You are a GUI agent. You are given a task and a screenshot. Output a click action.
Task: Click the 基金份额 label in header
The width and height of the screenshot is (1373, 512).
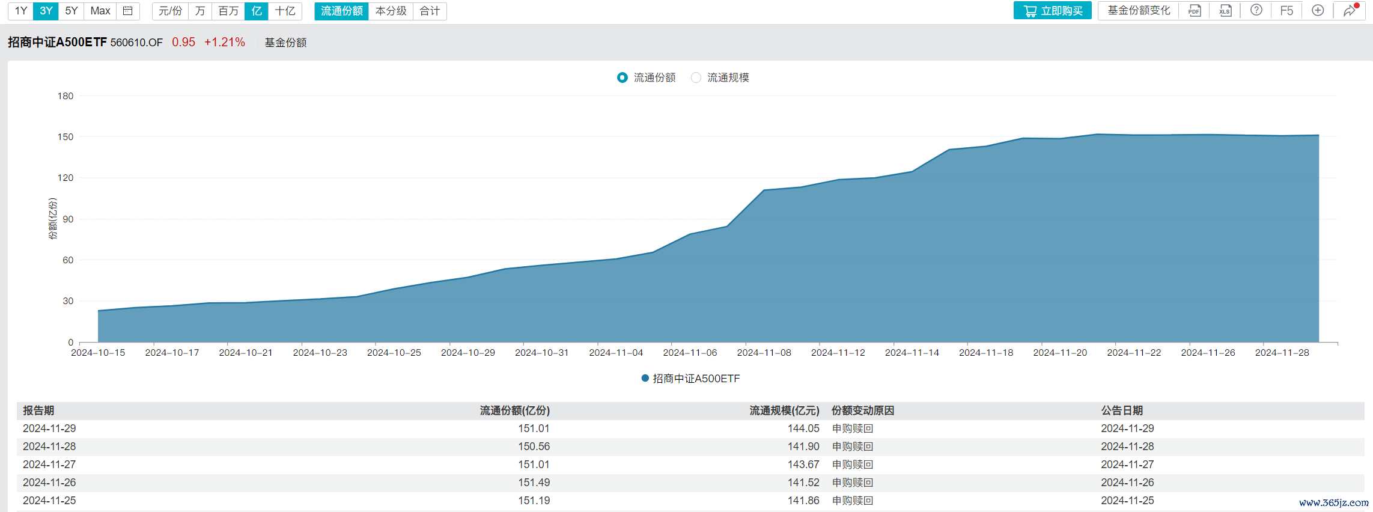point(286,43)
